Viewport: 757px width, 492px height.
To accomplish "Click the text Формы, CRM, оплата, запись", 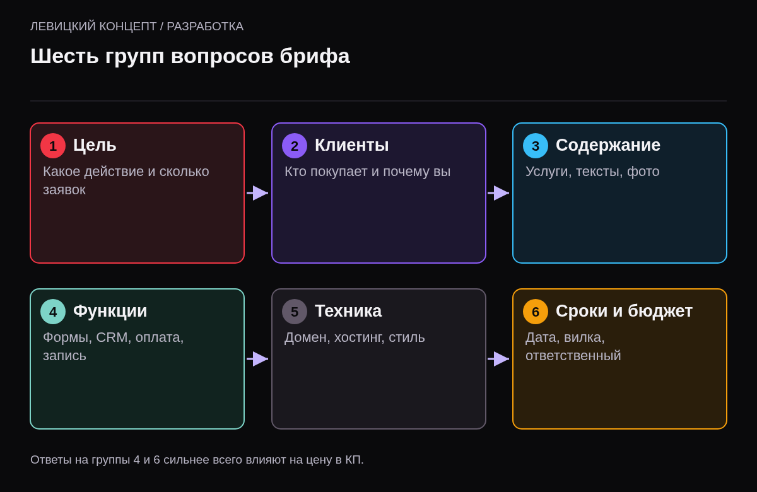I will pyautogui.click(x=114, y=346).
